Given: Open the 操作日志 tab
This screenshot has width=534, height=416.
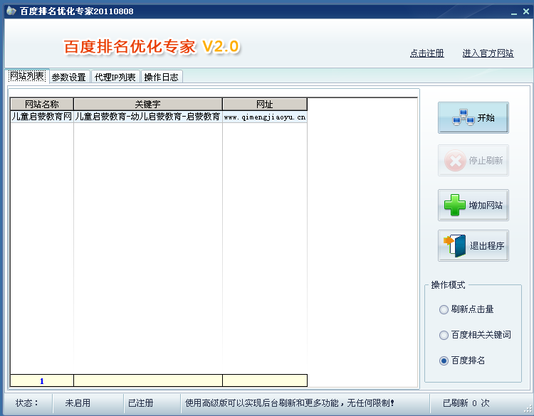Looking at the screenshot, I should point(162,78).
